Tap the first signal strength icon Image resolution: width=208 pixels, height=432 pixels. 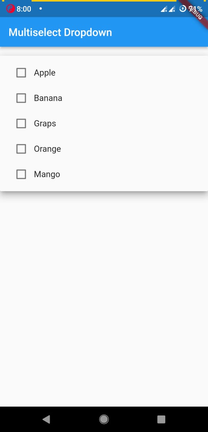(x=164, y=9)
